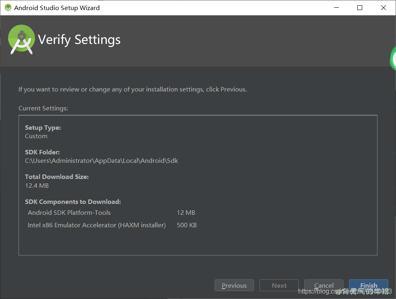Screen dimensions: 396x299
Task: Close the Setup Wizard window
Action: point(384,8)
